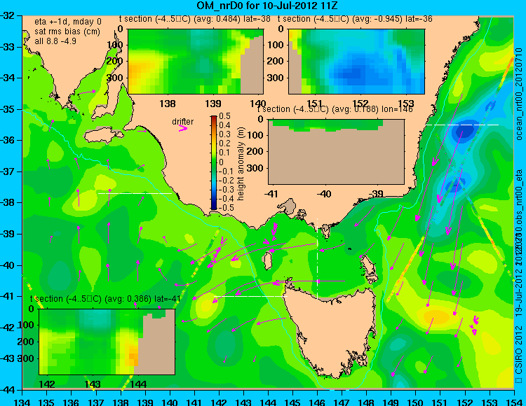Click the white dashed section line at lat -38
Screen dimensions: 526x406
[x=135, y=193]
